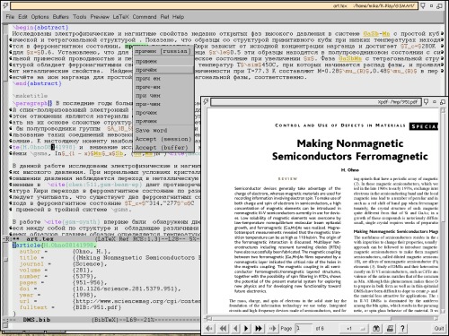
Task: Choose Save word in spelling popup
Action: click(163, 131)
